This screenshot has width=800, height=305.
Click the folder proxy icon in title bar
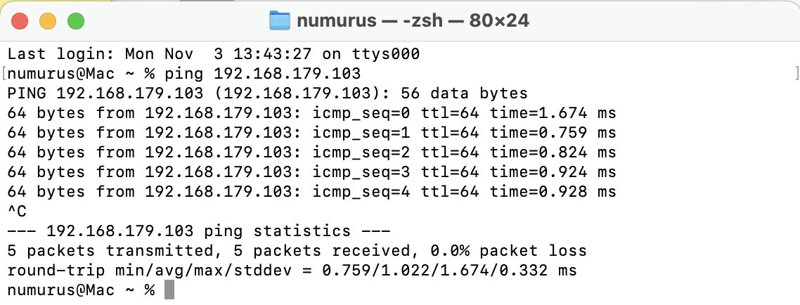click(x=280, y=20)
